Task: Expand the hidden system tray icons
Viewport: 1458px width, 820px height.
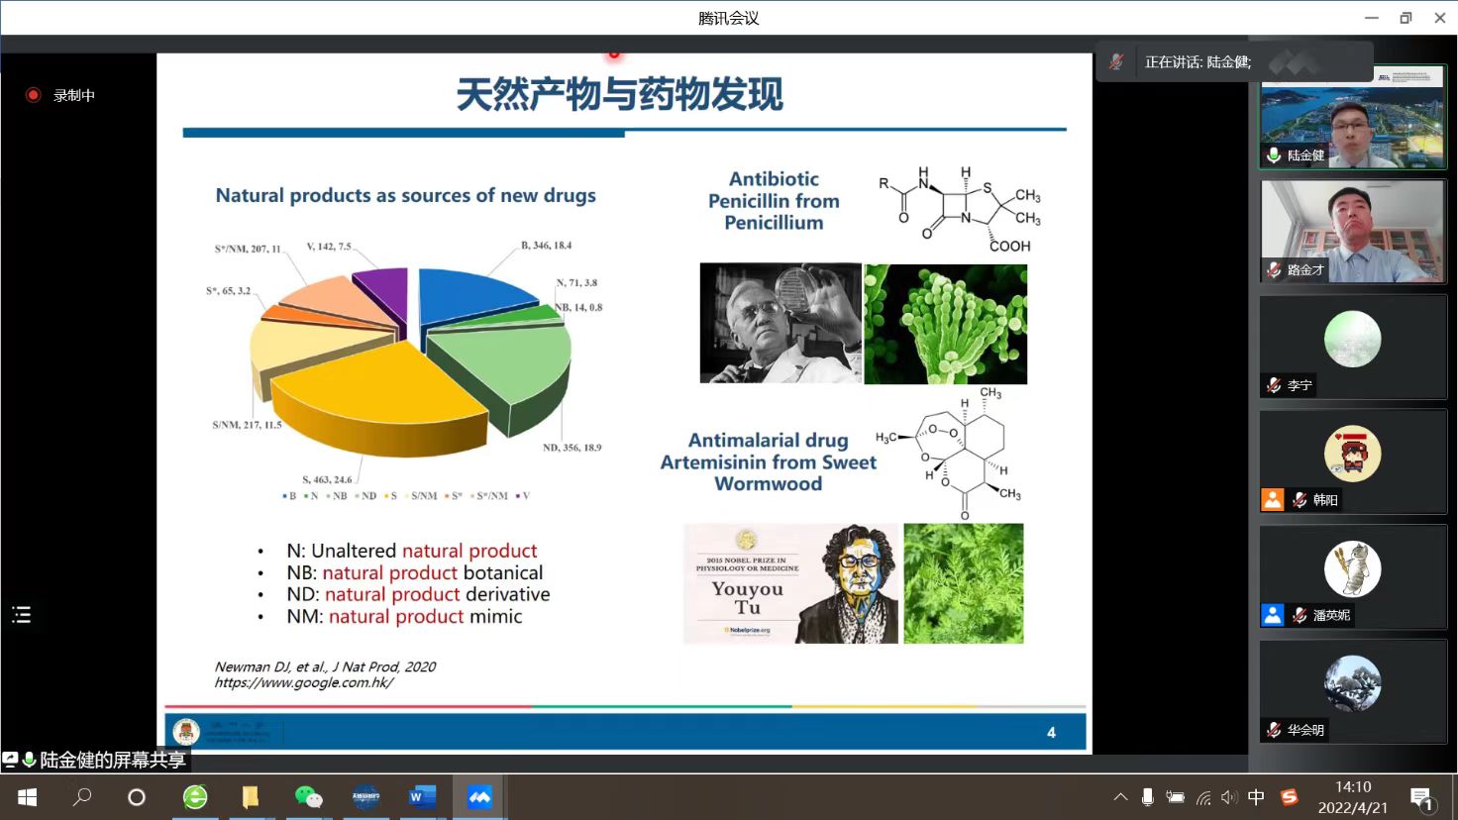Action: click(x=1120, y=797)
